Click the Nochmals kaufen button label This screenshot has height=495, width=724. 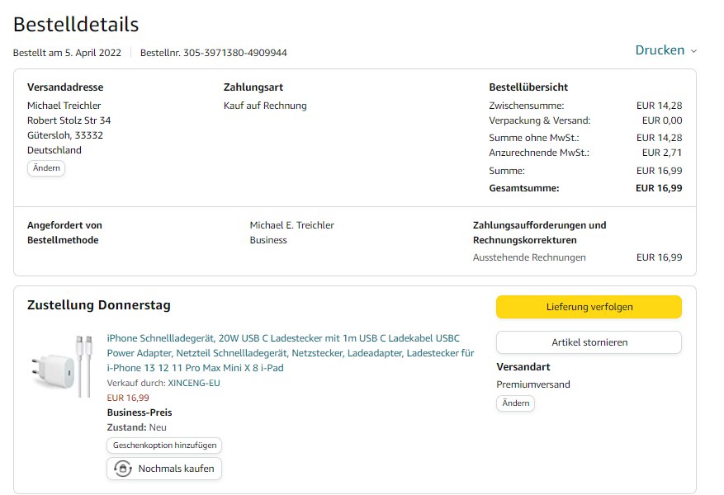(176, 469)
